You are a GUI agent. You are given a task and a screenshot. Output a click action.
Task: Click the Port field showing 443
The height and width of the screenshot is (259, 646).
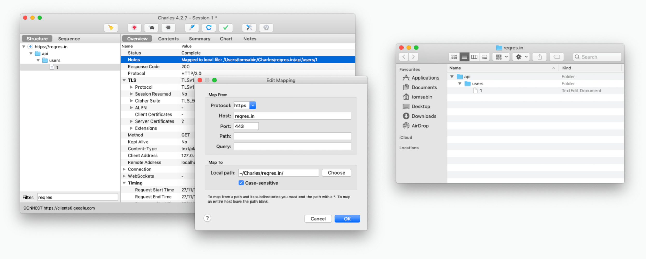[x=246, y=126]
